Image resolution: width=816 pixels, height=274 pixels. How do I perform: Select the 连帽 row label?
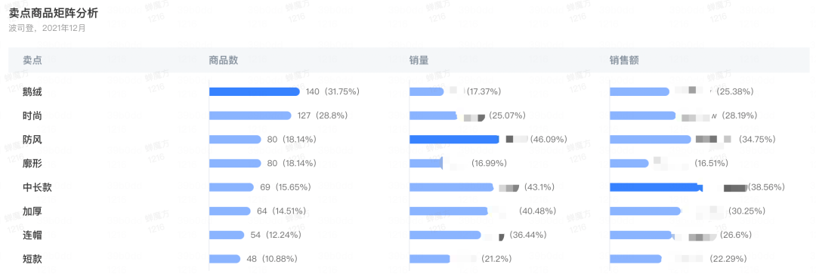[32, 235]
